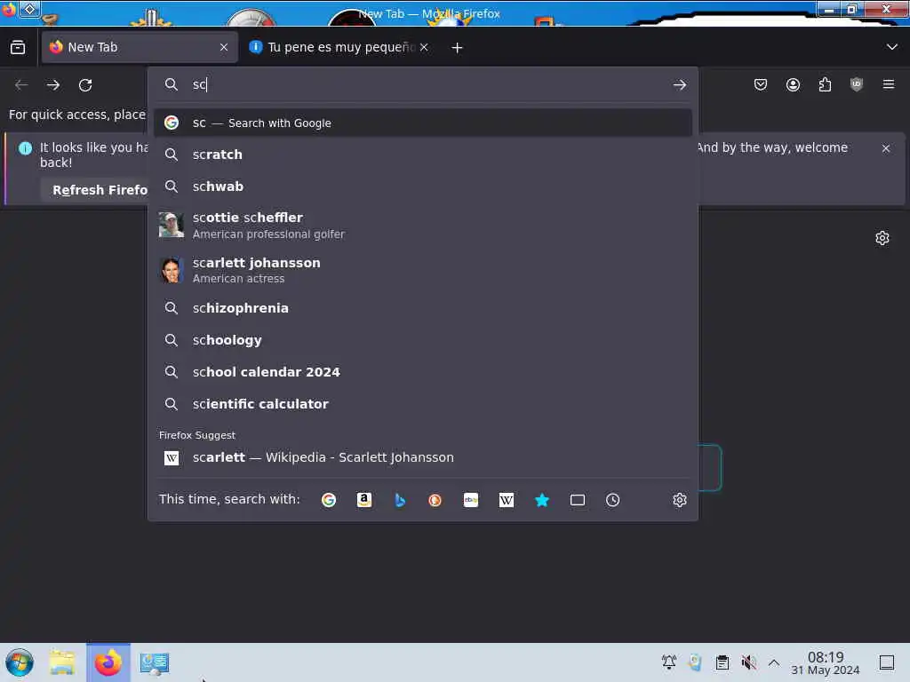The height and width of the screenshot is (682, 910).
Task: Open the uBlock Origin shield icon
Action: [x=857, y=85]
